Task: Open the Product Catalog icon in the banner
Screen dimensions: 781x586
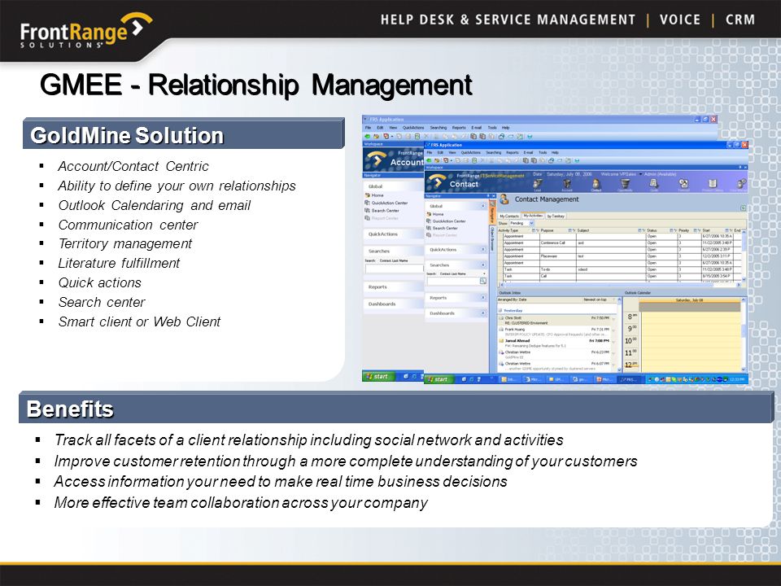Action: click(x=713, y=185)
